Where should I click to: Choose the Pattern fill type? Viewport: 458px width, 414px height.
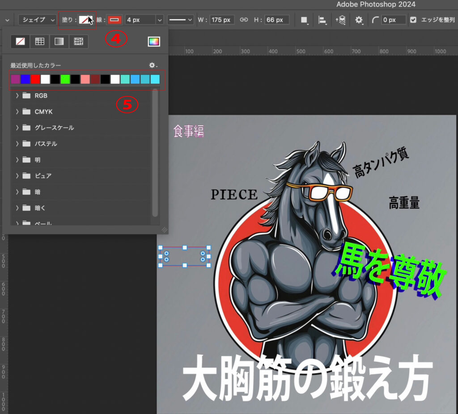click(78, 42)
